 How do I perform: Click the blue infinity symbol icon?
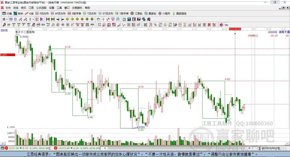pyautogui.click(x=226, y=25)
